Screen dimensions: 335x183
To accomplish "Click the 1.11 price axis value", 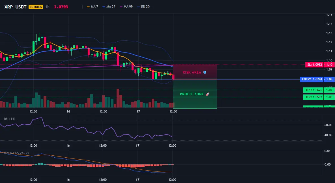I will [329, 51].
